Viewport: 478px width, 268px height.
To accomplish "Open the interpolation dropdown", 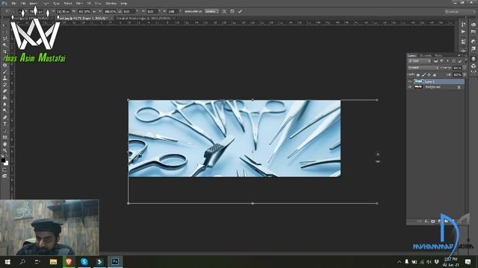I will [211, 11].
